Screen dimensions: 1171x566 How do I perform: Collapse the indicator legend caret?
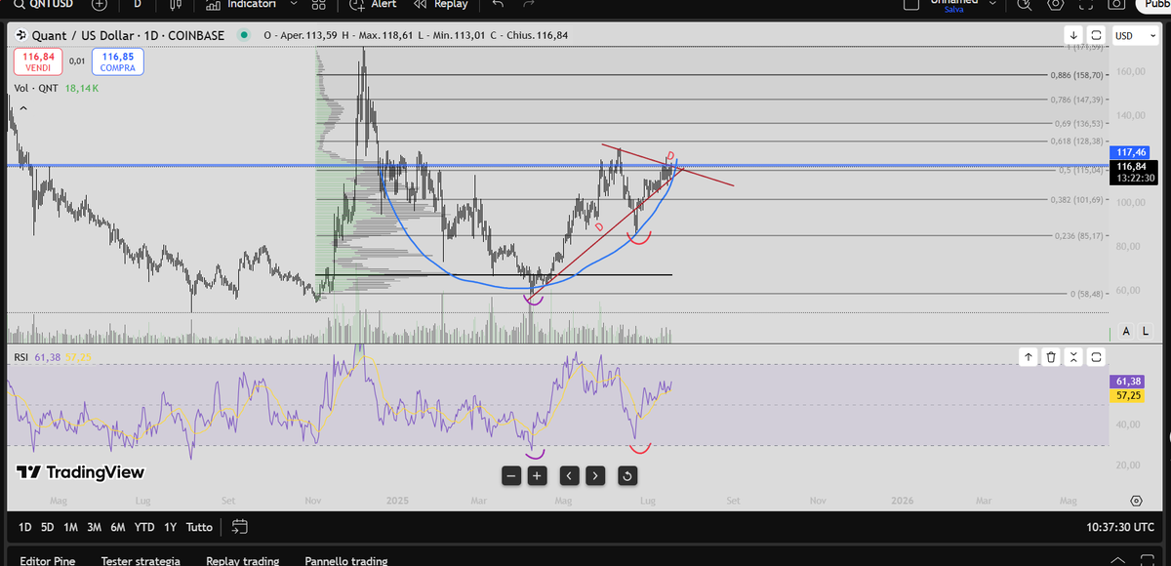pyautogui.click(x=22, y=108)
